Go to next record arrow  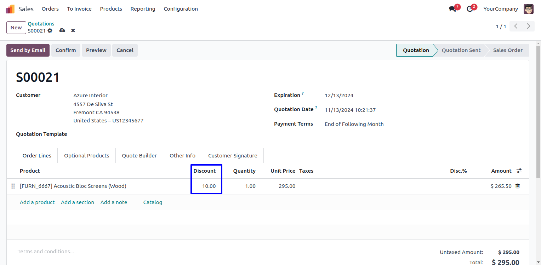coord(528,26)
